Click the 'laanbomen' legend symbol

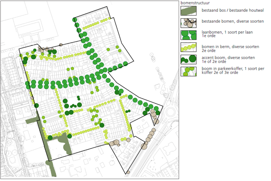click(189, 35)
